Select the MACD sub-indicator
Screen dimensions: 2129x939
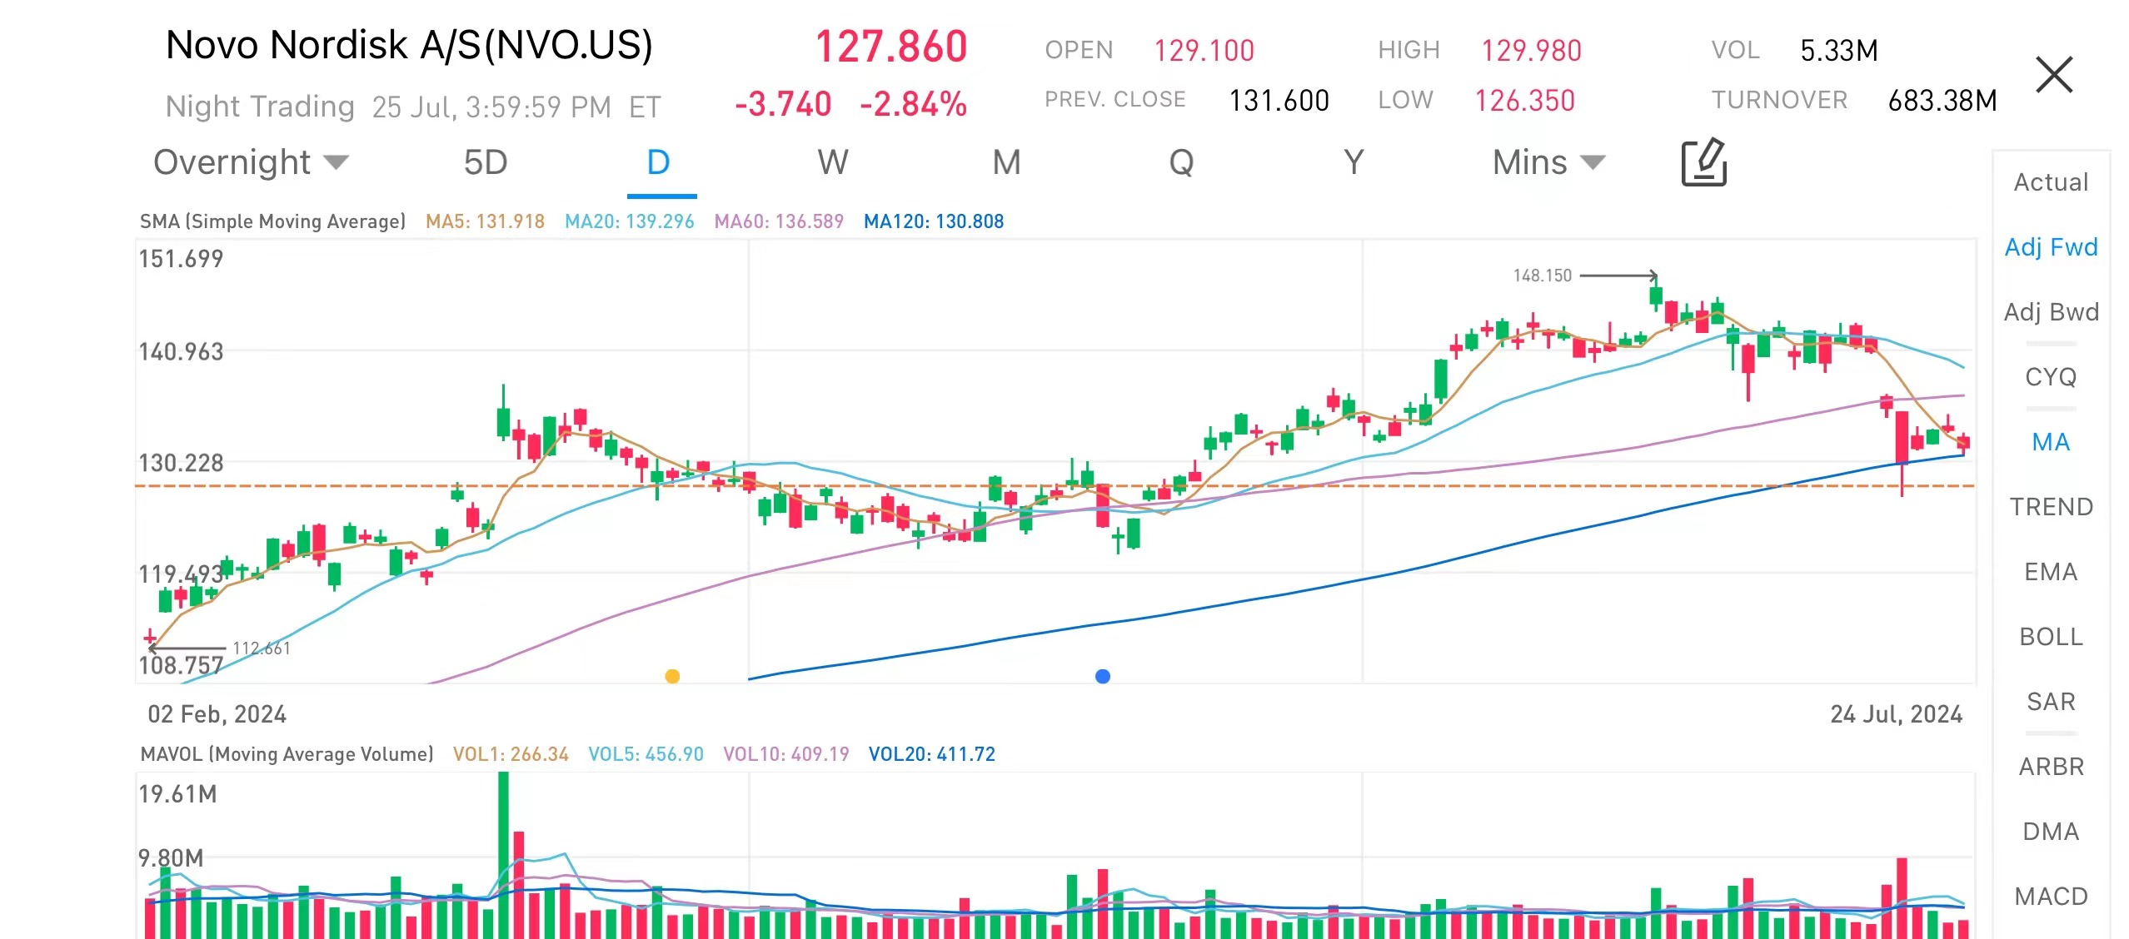tap(2051, 897)
